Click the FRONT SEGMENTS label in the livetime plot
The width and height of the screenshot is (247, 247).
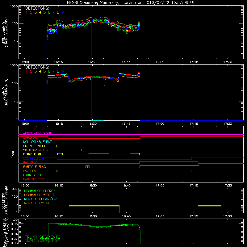point(42,237)
